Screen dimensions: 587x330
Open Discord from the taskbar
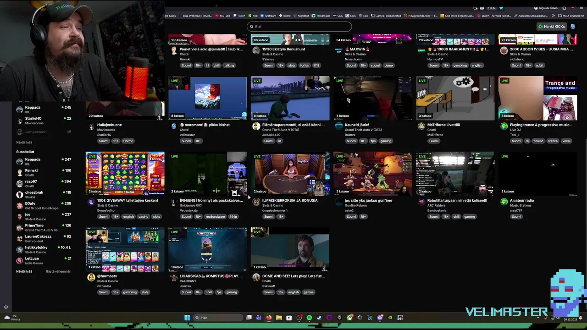click(380, 318)
